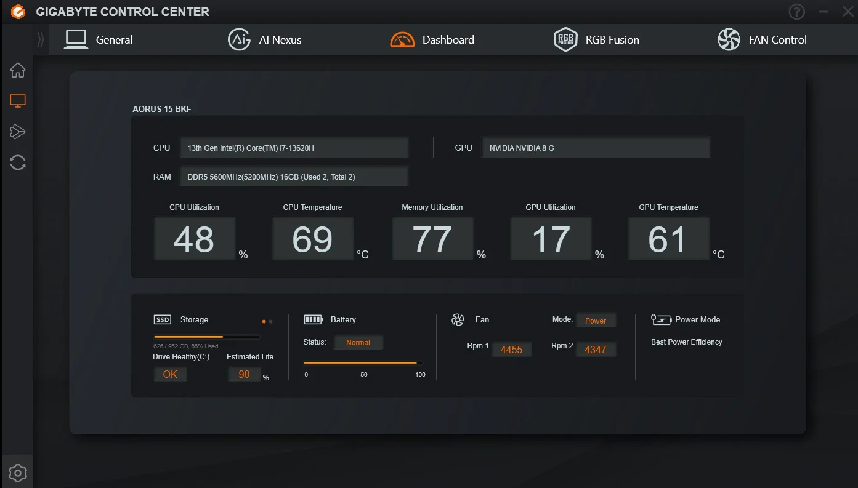Click the Storage heading label
Screen dimensions: 858x488
click(x=194, y=320)
